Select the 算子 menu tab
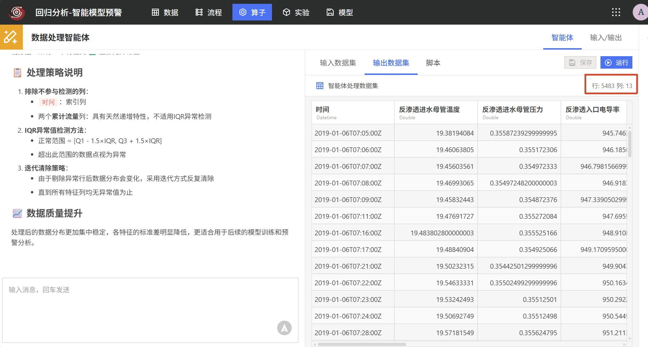The width and height of the screenshot is (648, 347). [252, 12]
